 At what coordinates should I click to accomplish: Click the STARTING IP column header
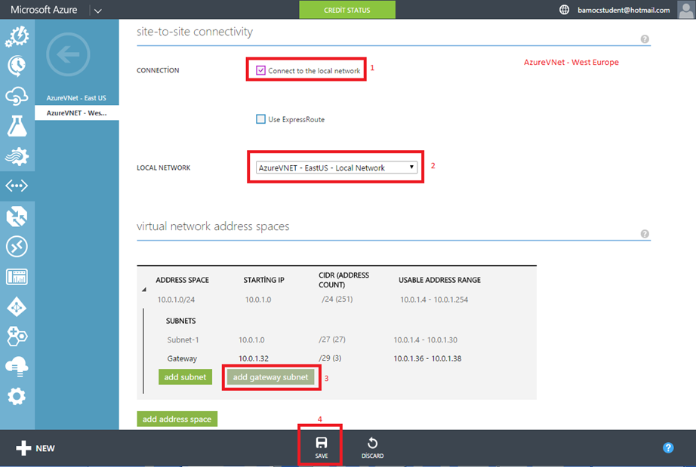click(263, 280)
